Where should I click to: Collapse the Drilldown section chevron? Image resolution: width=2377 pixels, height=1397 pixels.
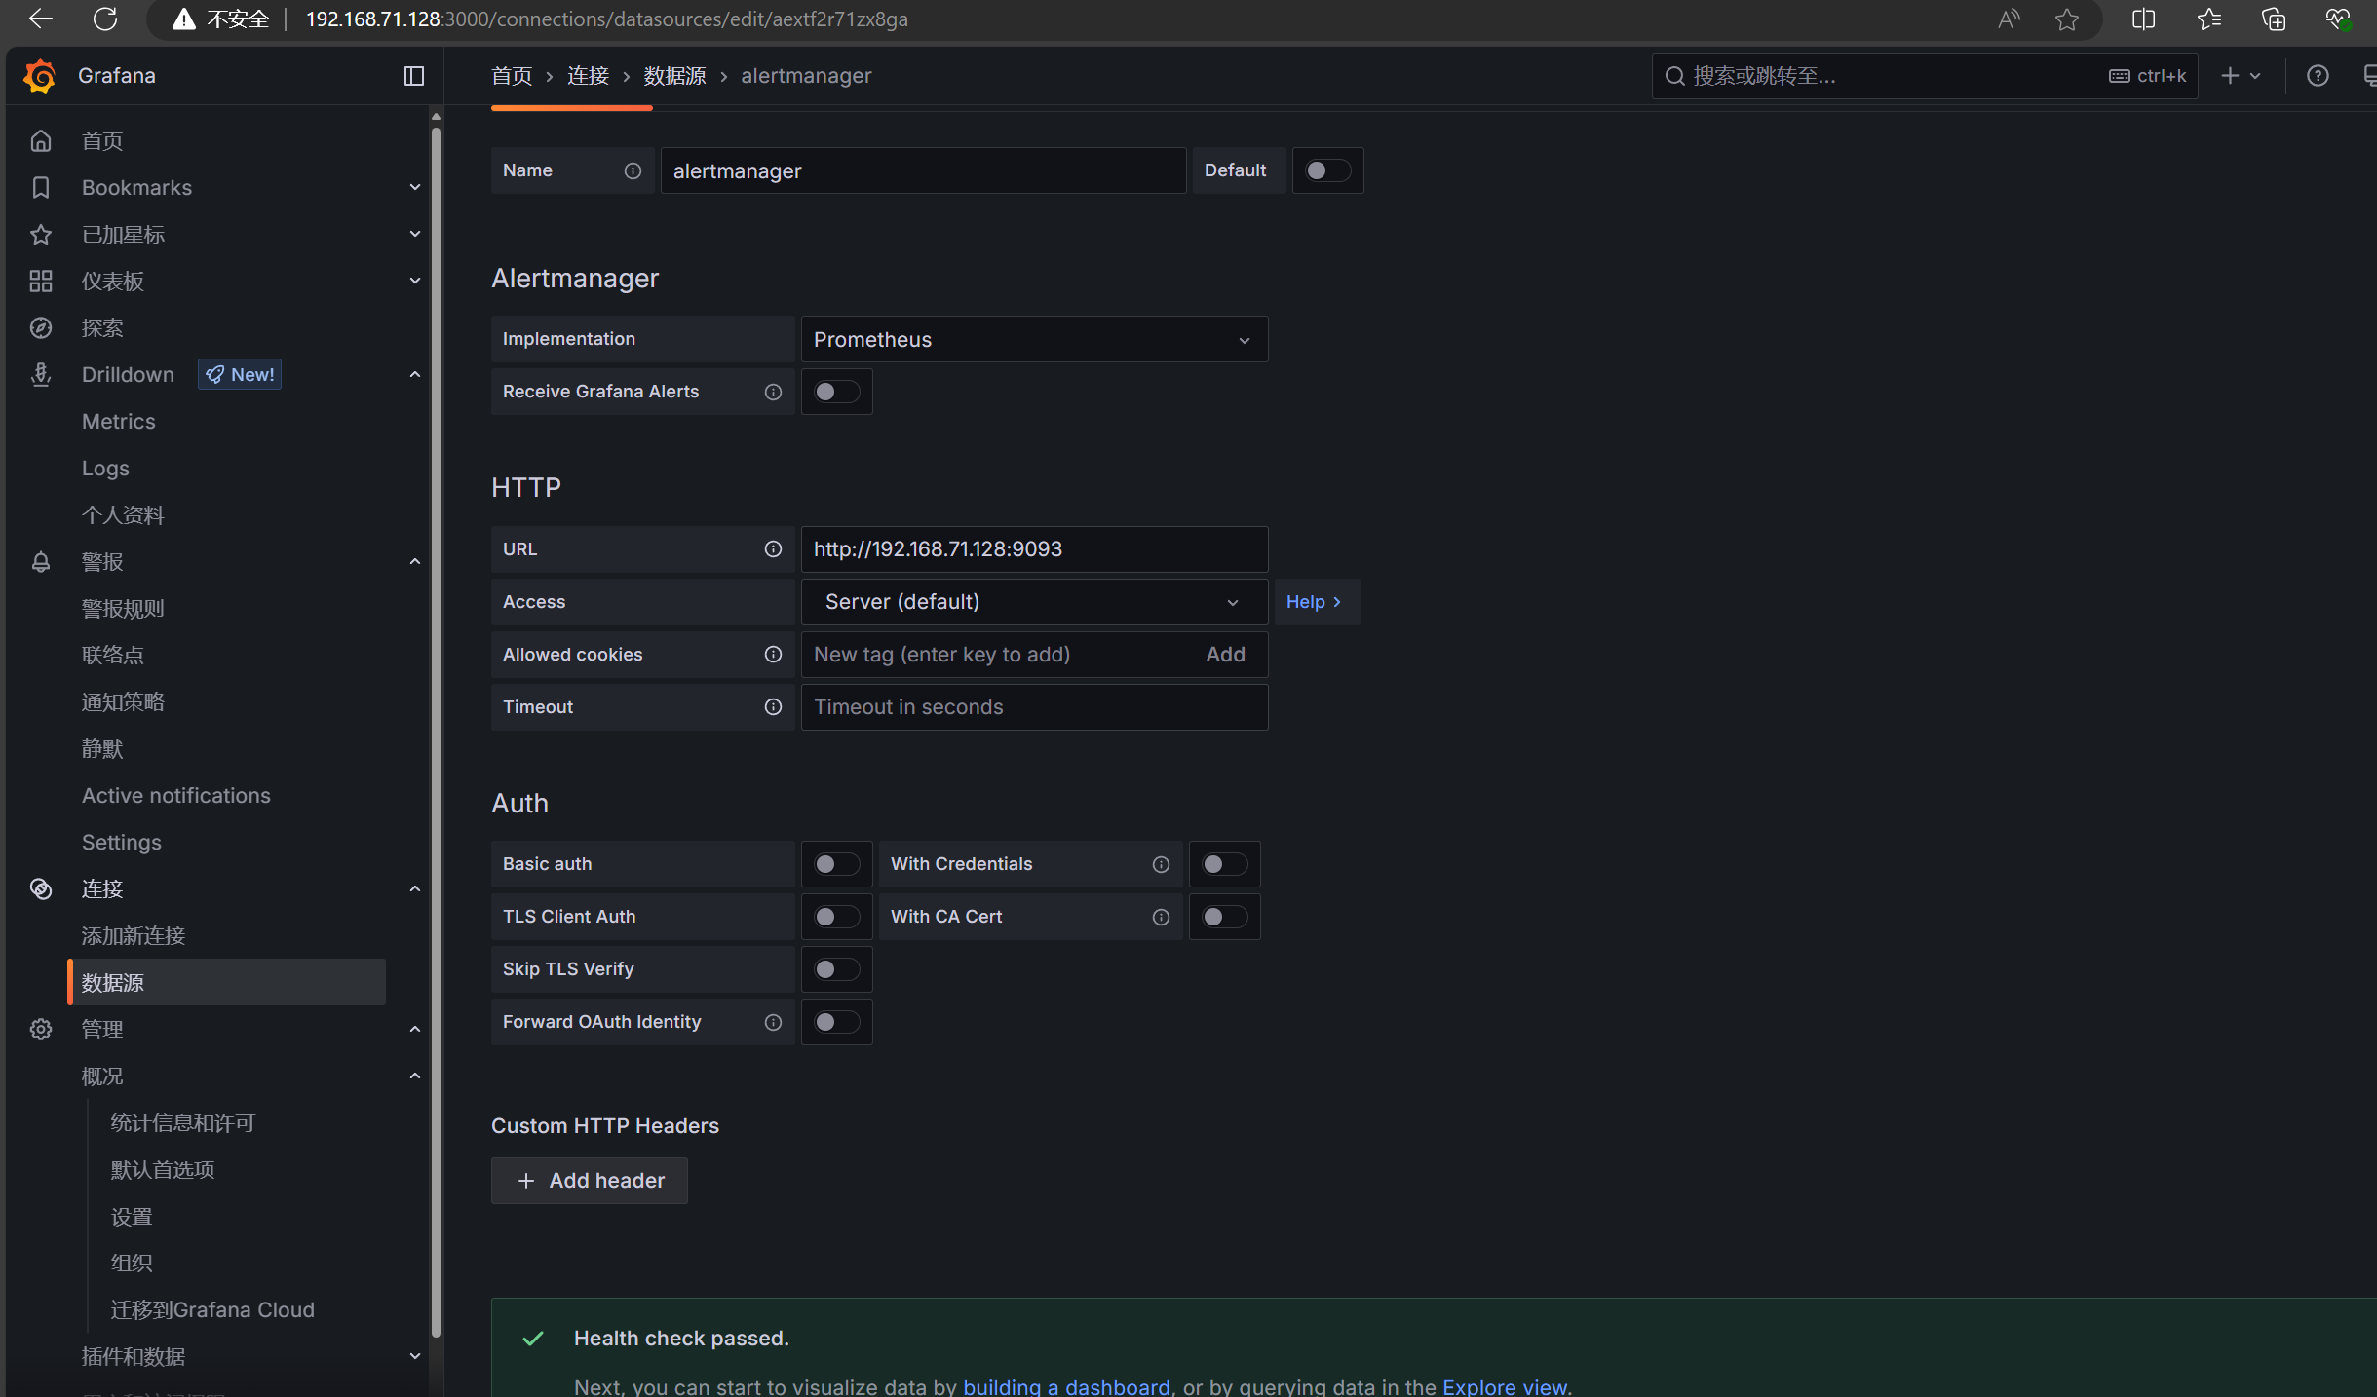pos(415,375)
